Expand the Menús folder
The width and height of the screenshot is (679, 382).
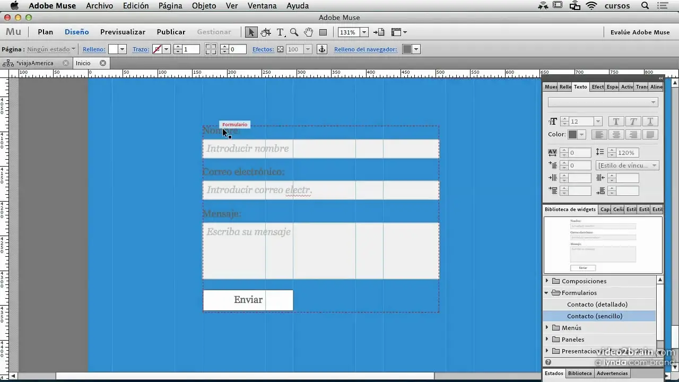(547, 327)
